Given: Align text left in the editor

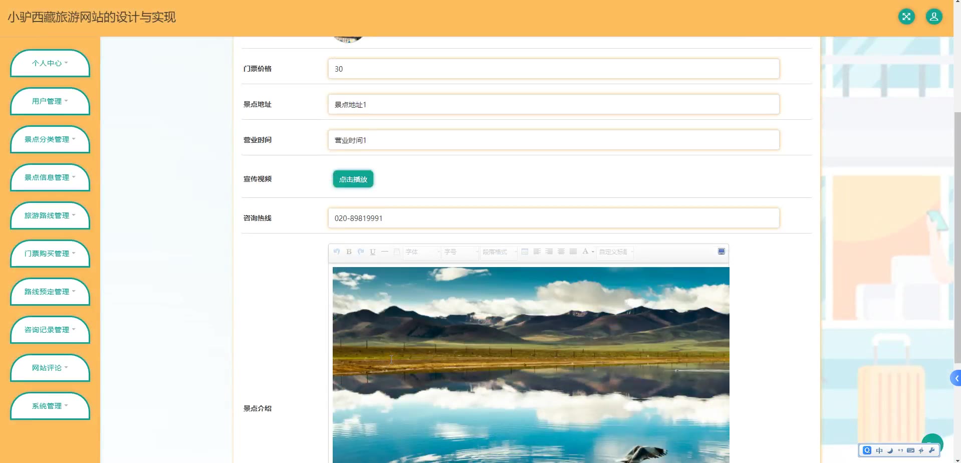Looking at the screenshot, I should 537,252.
